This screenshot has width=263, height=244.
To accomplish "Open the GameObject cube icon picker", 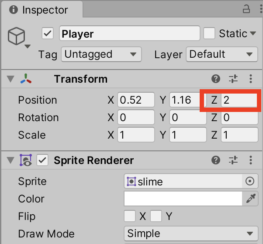I will point(19,38).
